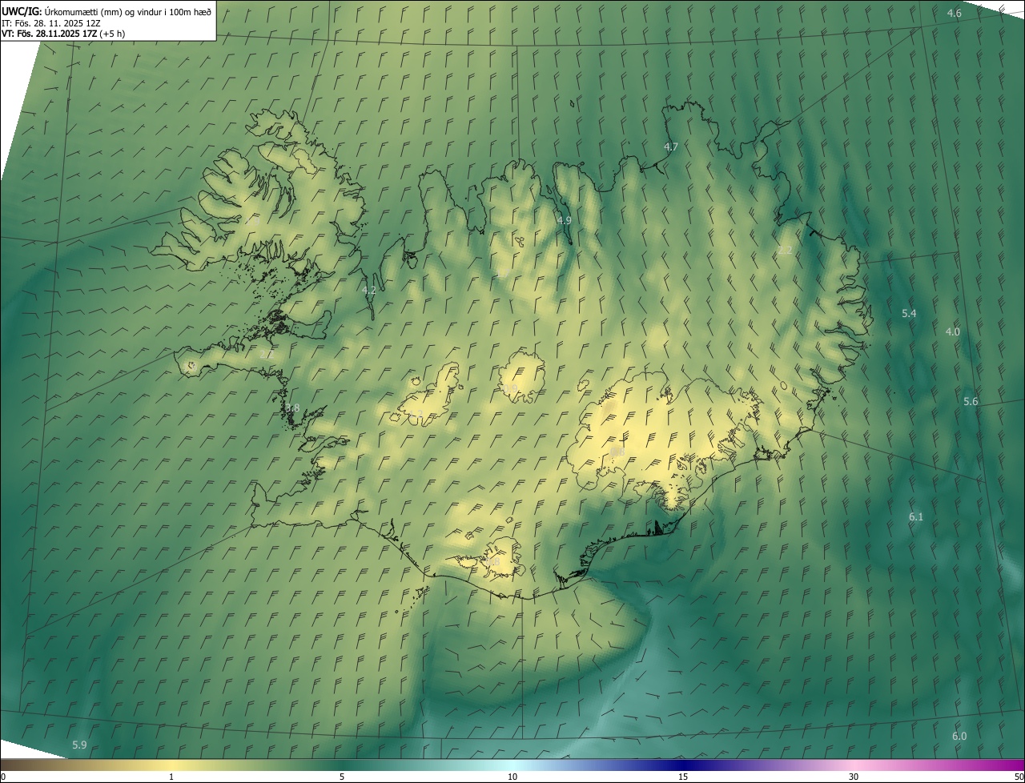The image size is (1025, 783).
Task: Click the 5.4 value off the east coast
Action: (x=909, y=313)
